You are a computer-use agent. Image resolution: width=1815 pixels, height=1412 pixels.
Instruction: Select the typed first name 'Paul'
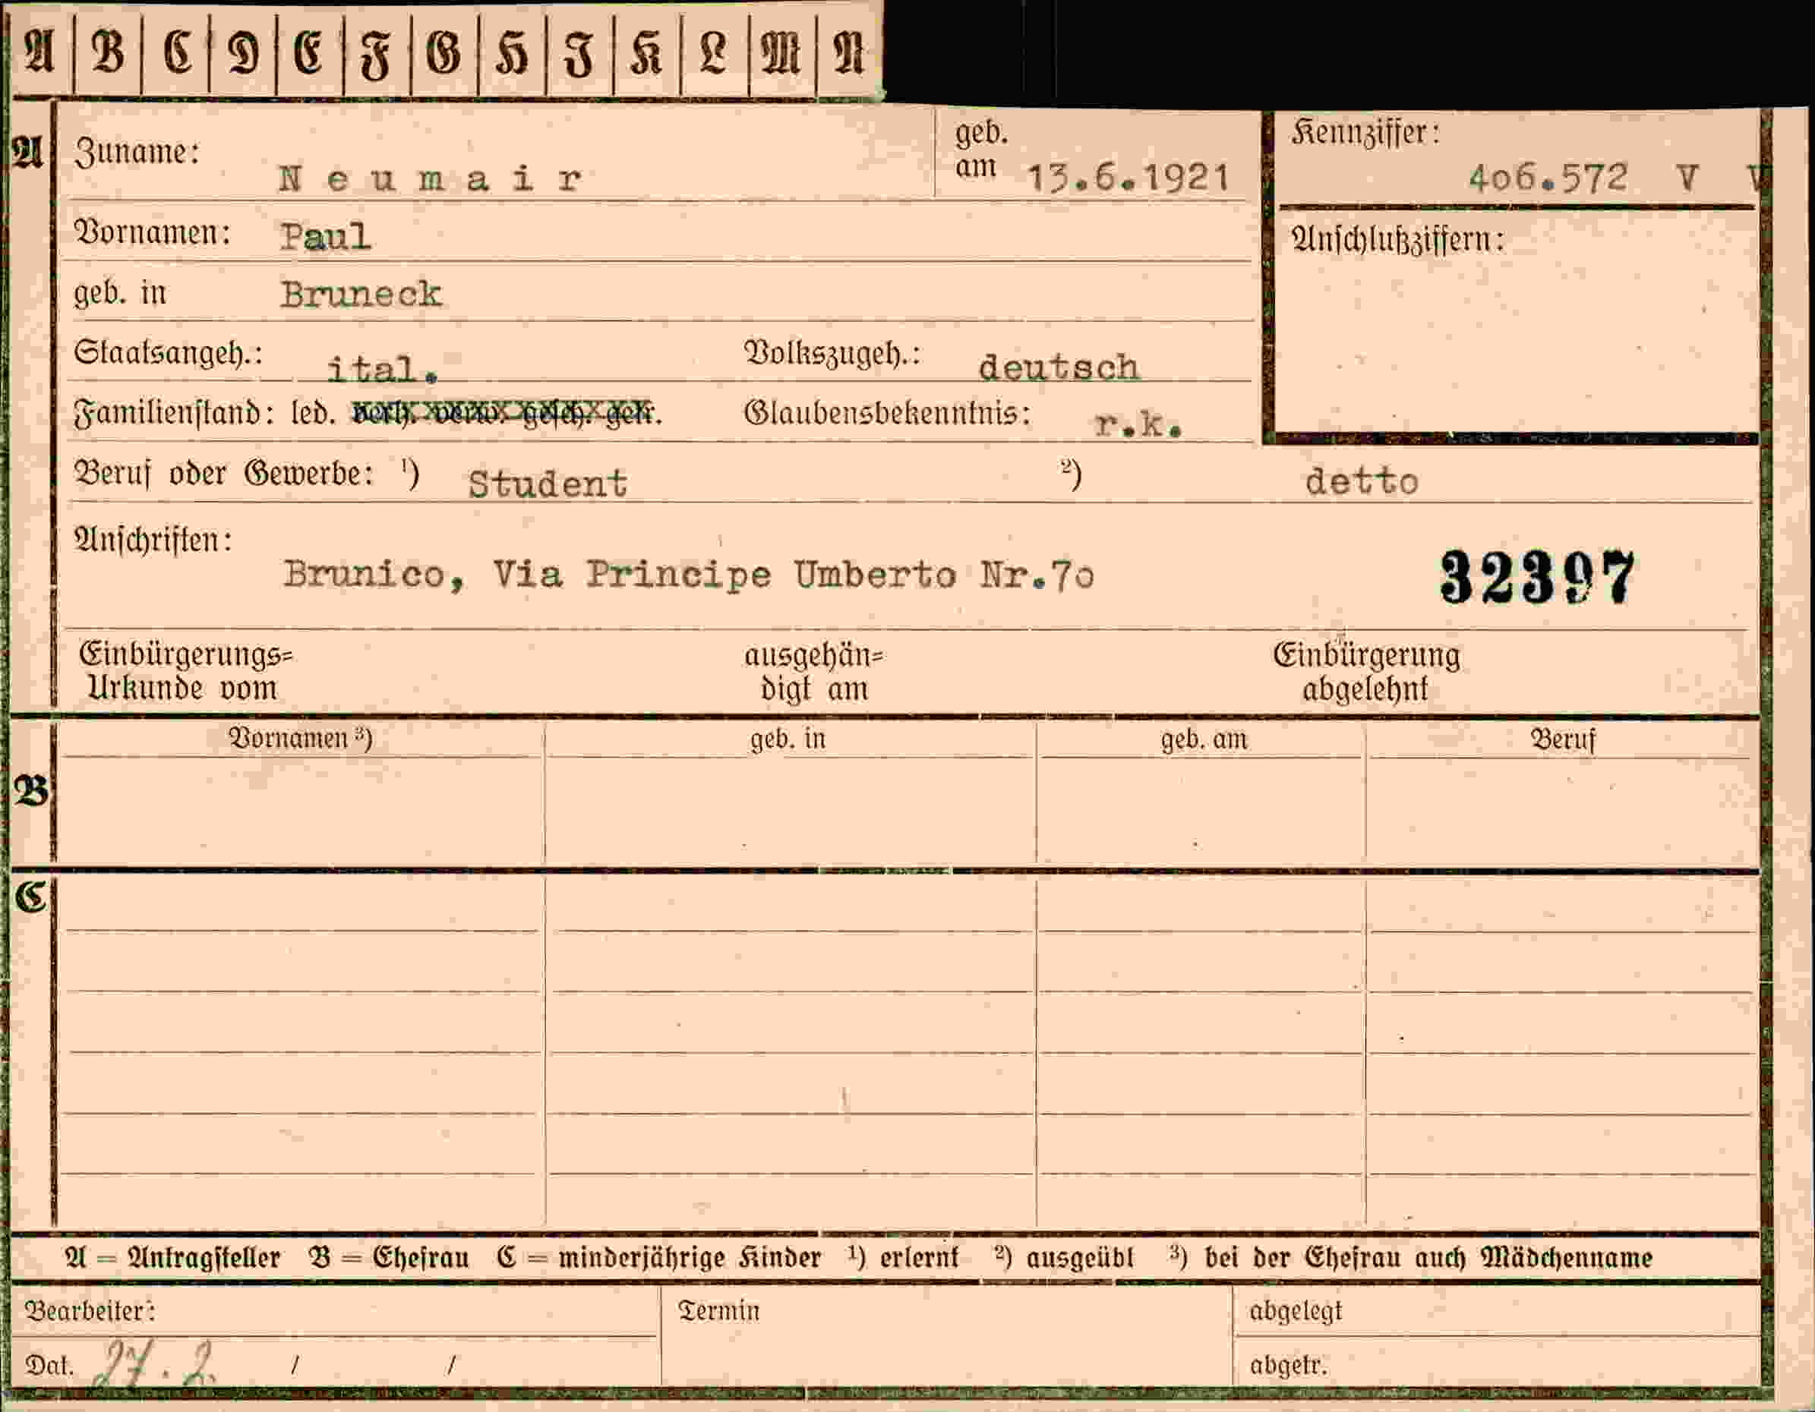[325, 237]
